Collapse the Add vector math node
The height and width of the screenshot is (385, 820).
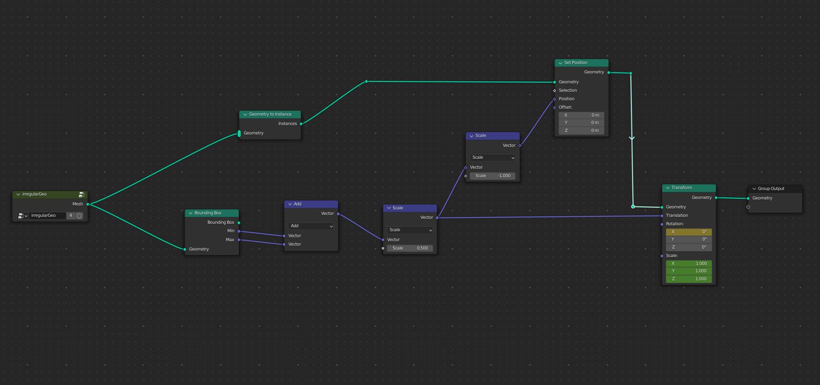pyautogui.click(x=290, y=204)
